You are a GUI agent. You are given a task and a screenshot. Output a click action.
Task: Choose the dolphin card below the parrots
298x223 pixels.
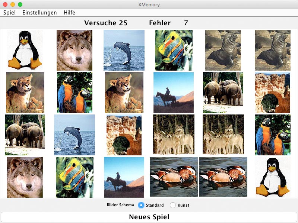pos(74,135)
